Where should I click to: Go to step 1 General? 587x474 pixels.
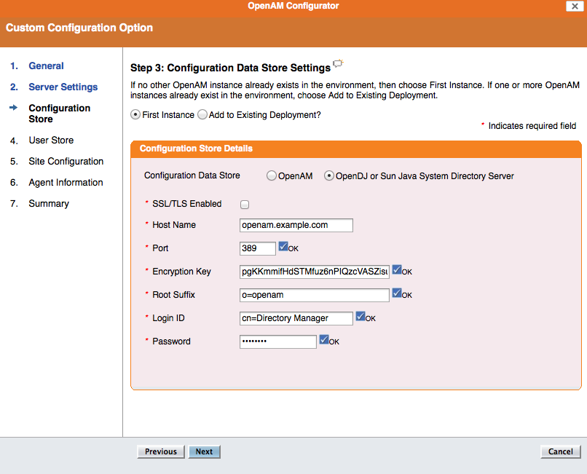pos(46,66)
